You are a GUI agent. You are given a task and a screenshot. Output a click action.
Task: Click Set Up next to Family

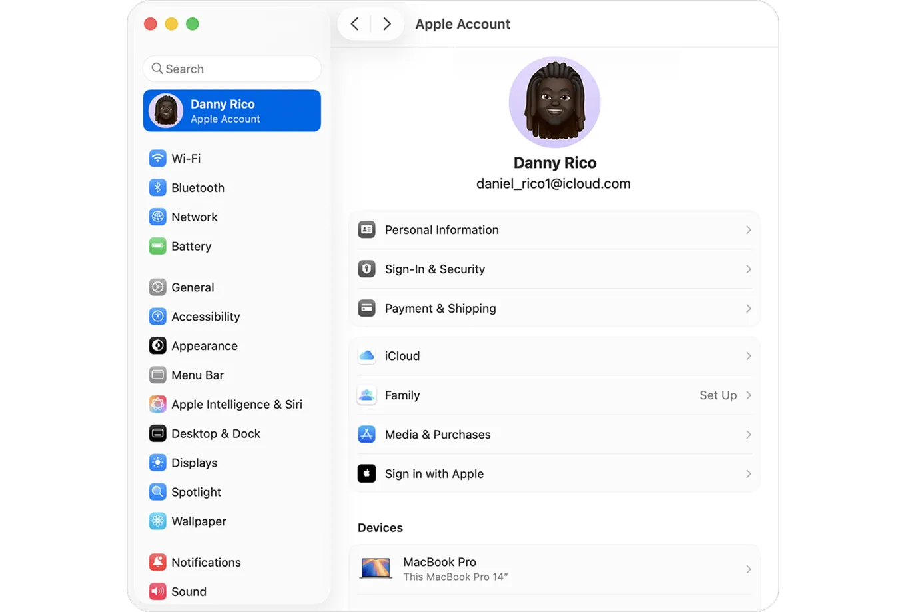(x=718, y=395)
